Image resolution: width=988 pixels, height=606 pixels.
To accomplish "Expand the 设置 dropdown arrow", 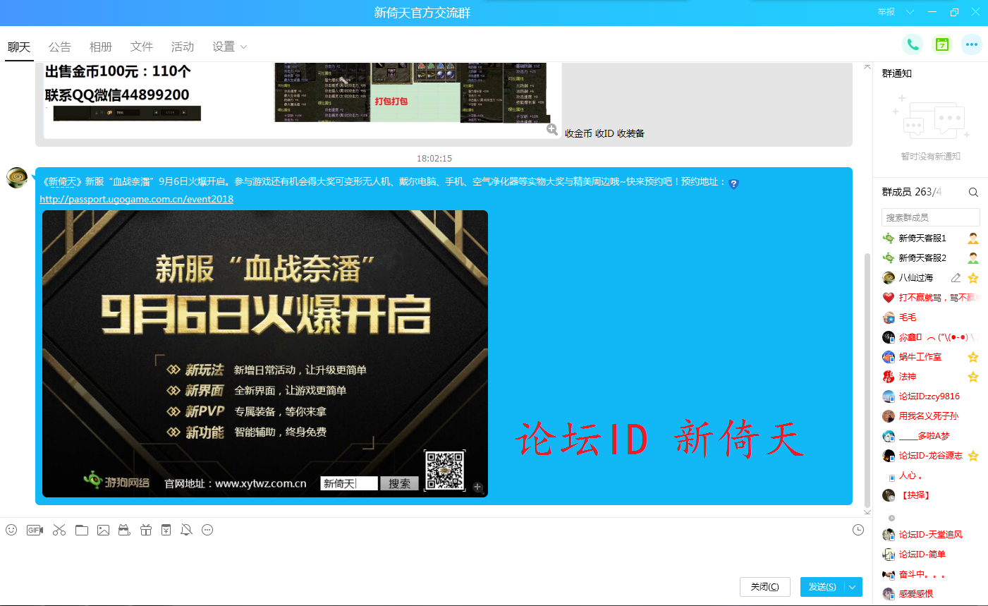I will coord(244,47).
